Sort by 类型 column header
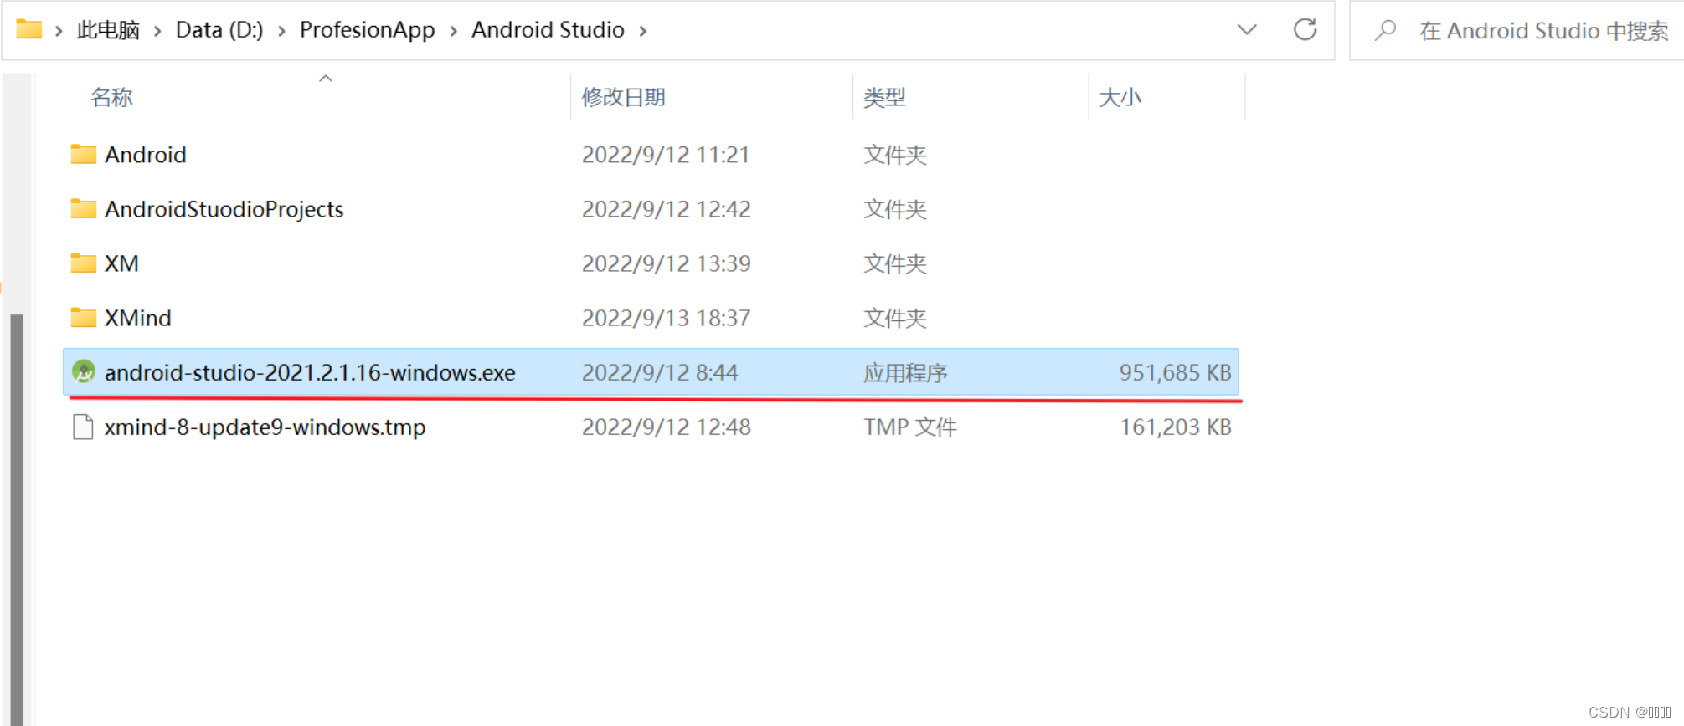1684x726 pixels. [884, 98]
